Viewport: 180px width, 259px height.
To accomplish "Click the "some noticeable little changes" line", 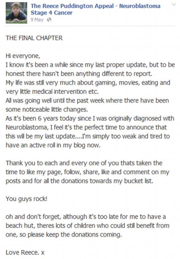I will coord(47,109).
